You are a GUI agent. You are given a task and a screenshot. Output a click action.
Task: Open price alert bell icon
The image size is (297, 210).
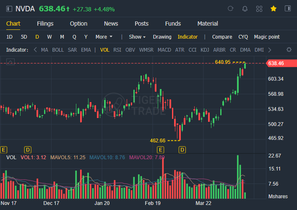coord(245,8)
